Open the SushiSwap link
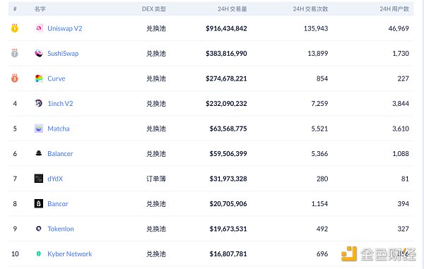 pos(63,54)
